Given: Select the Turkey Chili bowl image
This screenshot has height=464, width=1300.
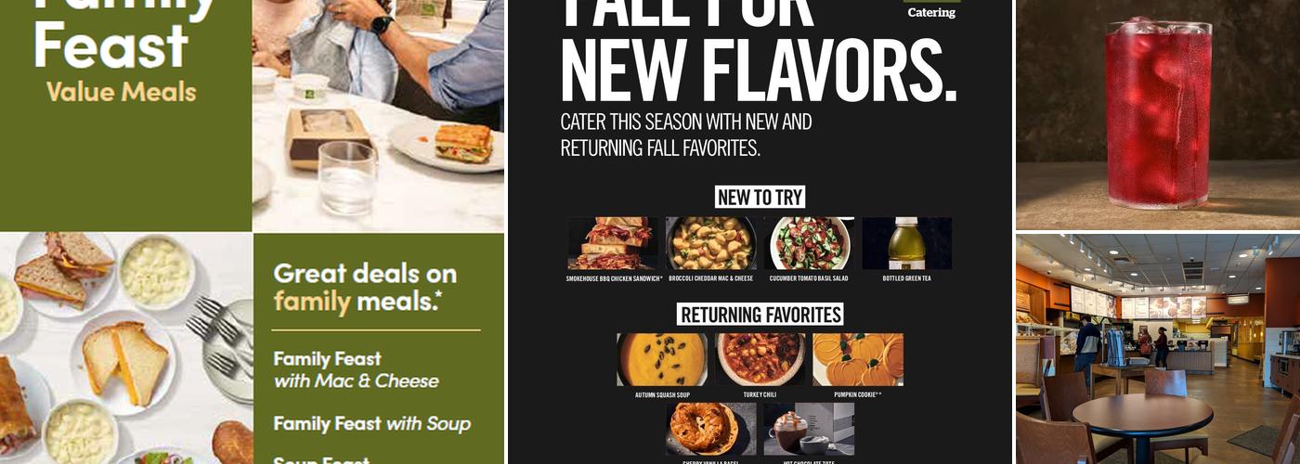Looking at the screenshot, I should click(760, 359).
